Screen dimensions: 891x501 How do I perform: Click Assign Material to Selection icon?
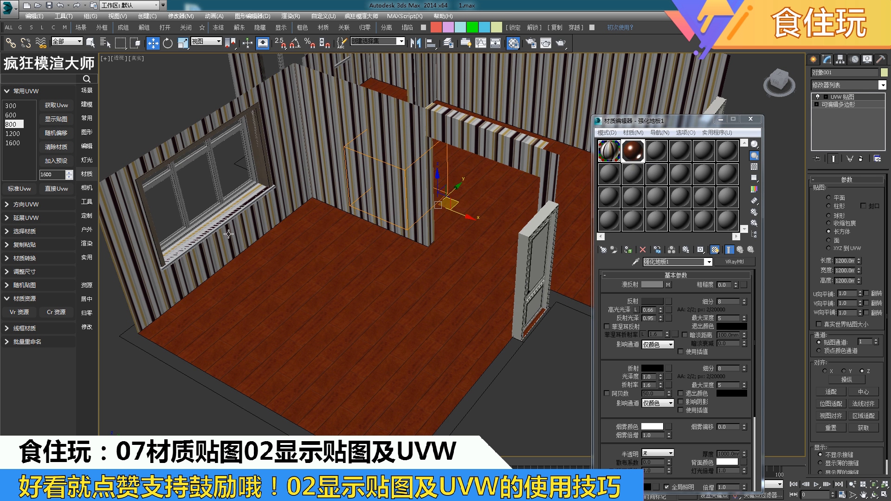tap(628, 250)
